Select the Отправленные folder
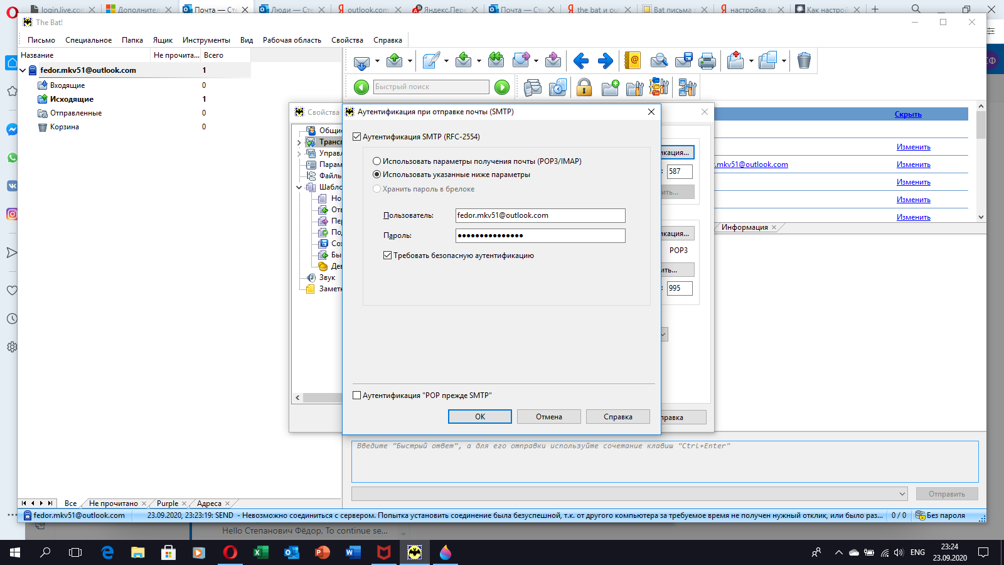 [x=76, y=113]
